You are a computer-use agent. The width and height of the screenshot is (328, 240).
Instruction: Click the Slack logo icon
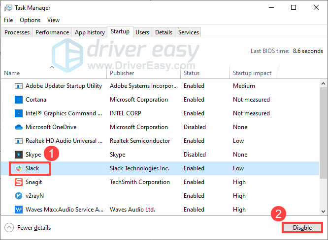(19, 168)
